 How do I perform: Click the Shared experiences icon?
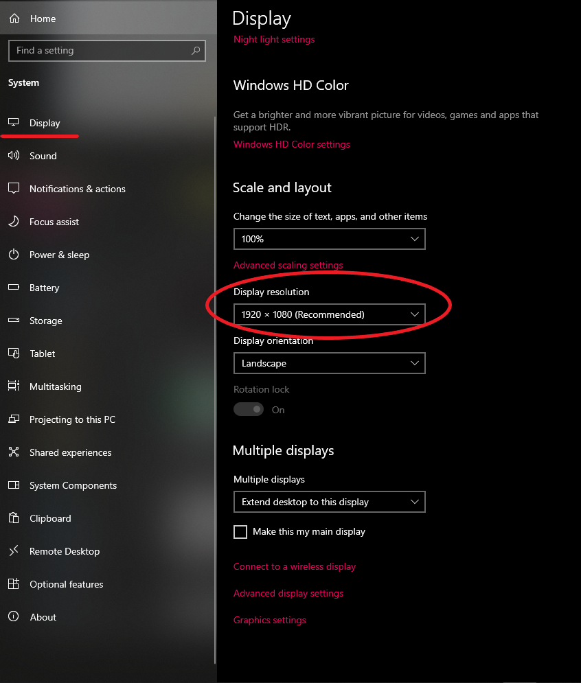click(x=14, y=452)
